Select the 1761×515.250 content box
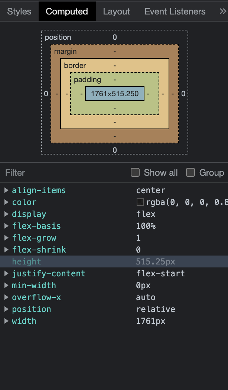 point(114,94)
